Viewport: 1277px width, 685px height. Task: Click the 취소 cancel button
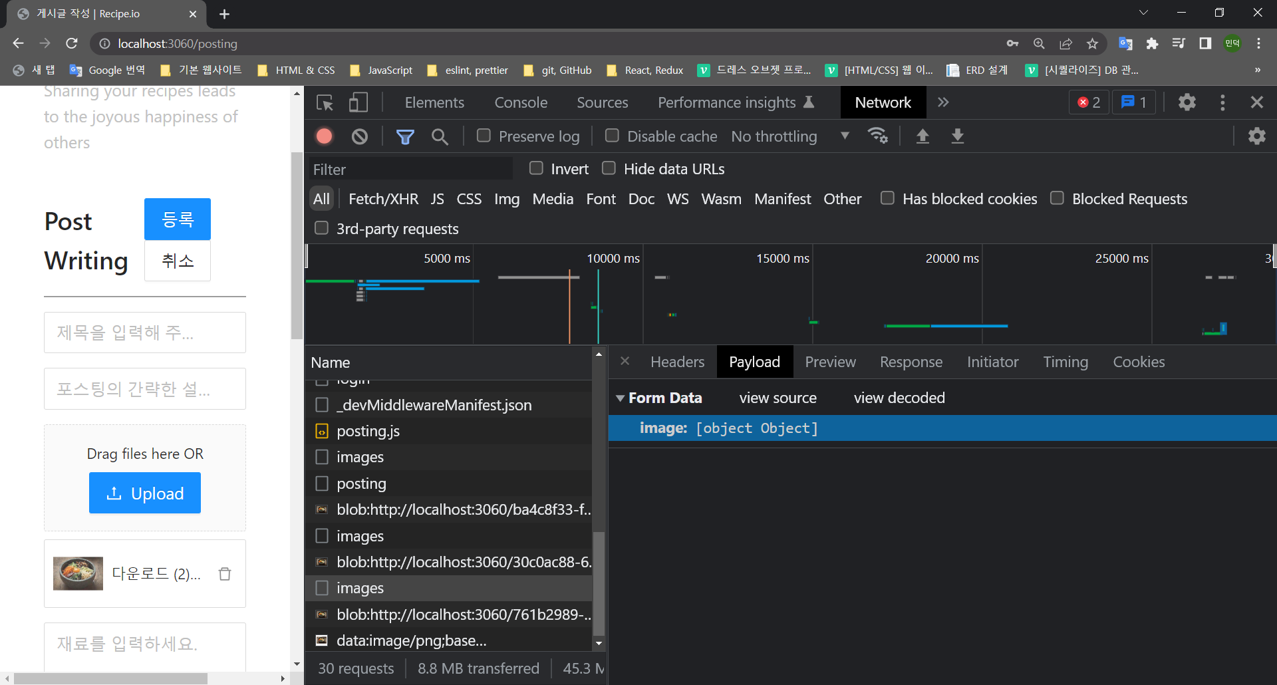tap(178, 261)
